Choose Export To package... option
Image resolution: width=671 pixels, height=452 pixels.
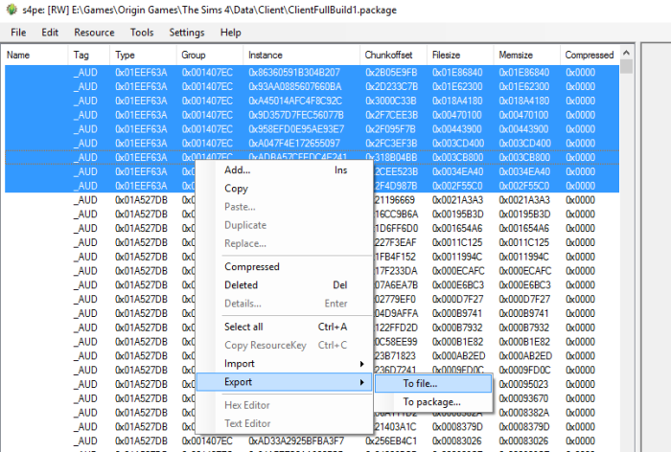tap(433, 402)
